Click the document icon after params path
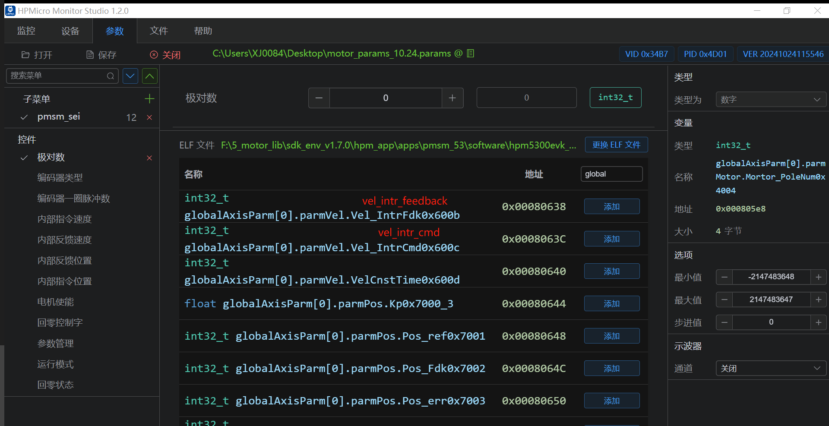 (471, 54)
